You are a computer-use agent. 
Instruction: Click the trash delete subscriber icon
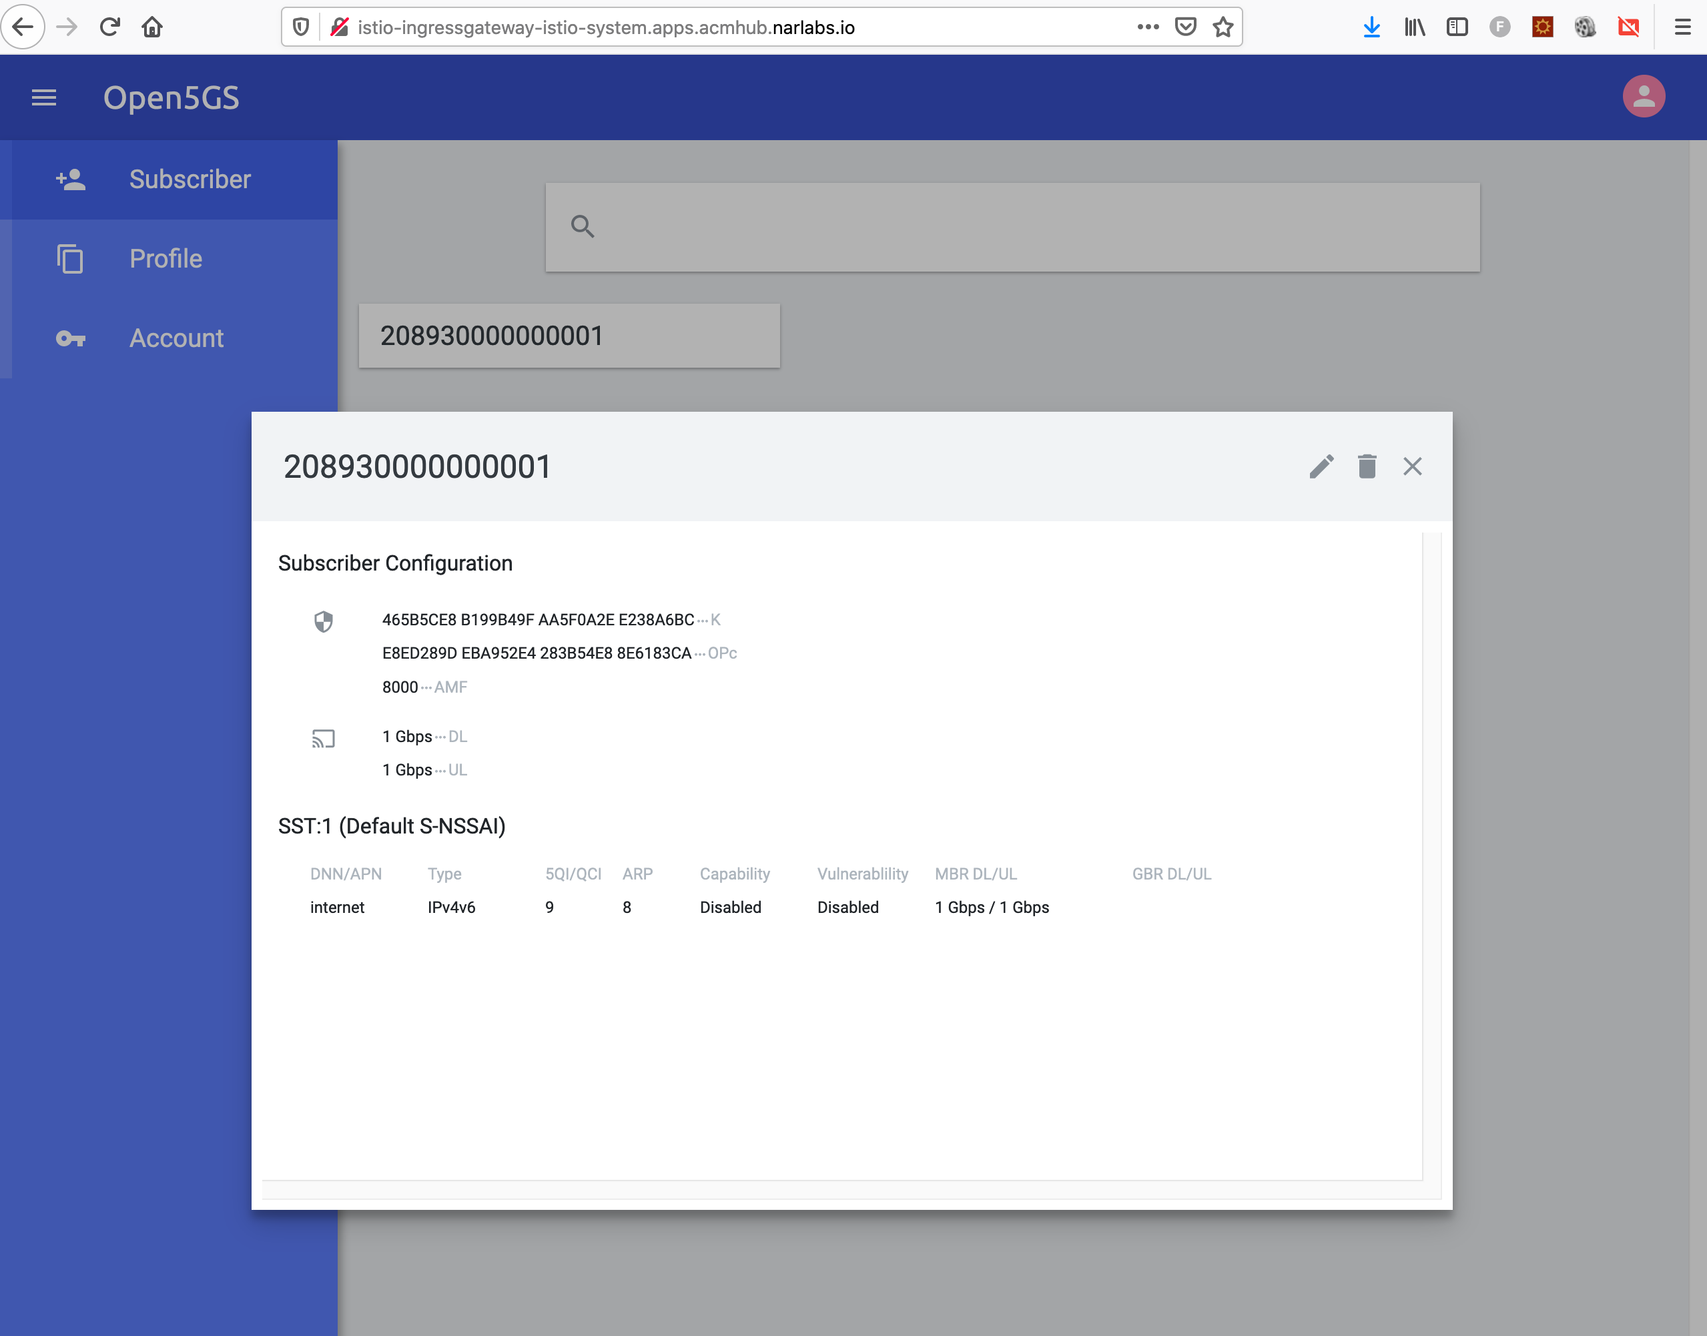1367,466
